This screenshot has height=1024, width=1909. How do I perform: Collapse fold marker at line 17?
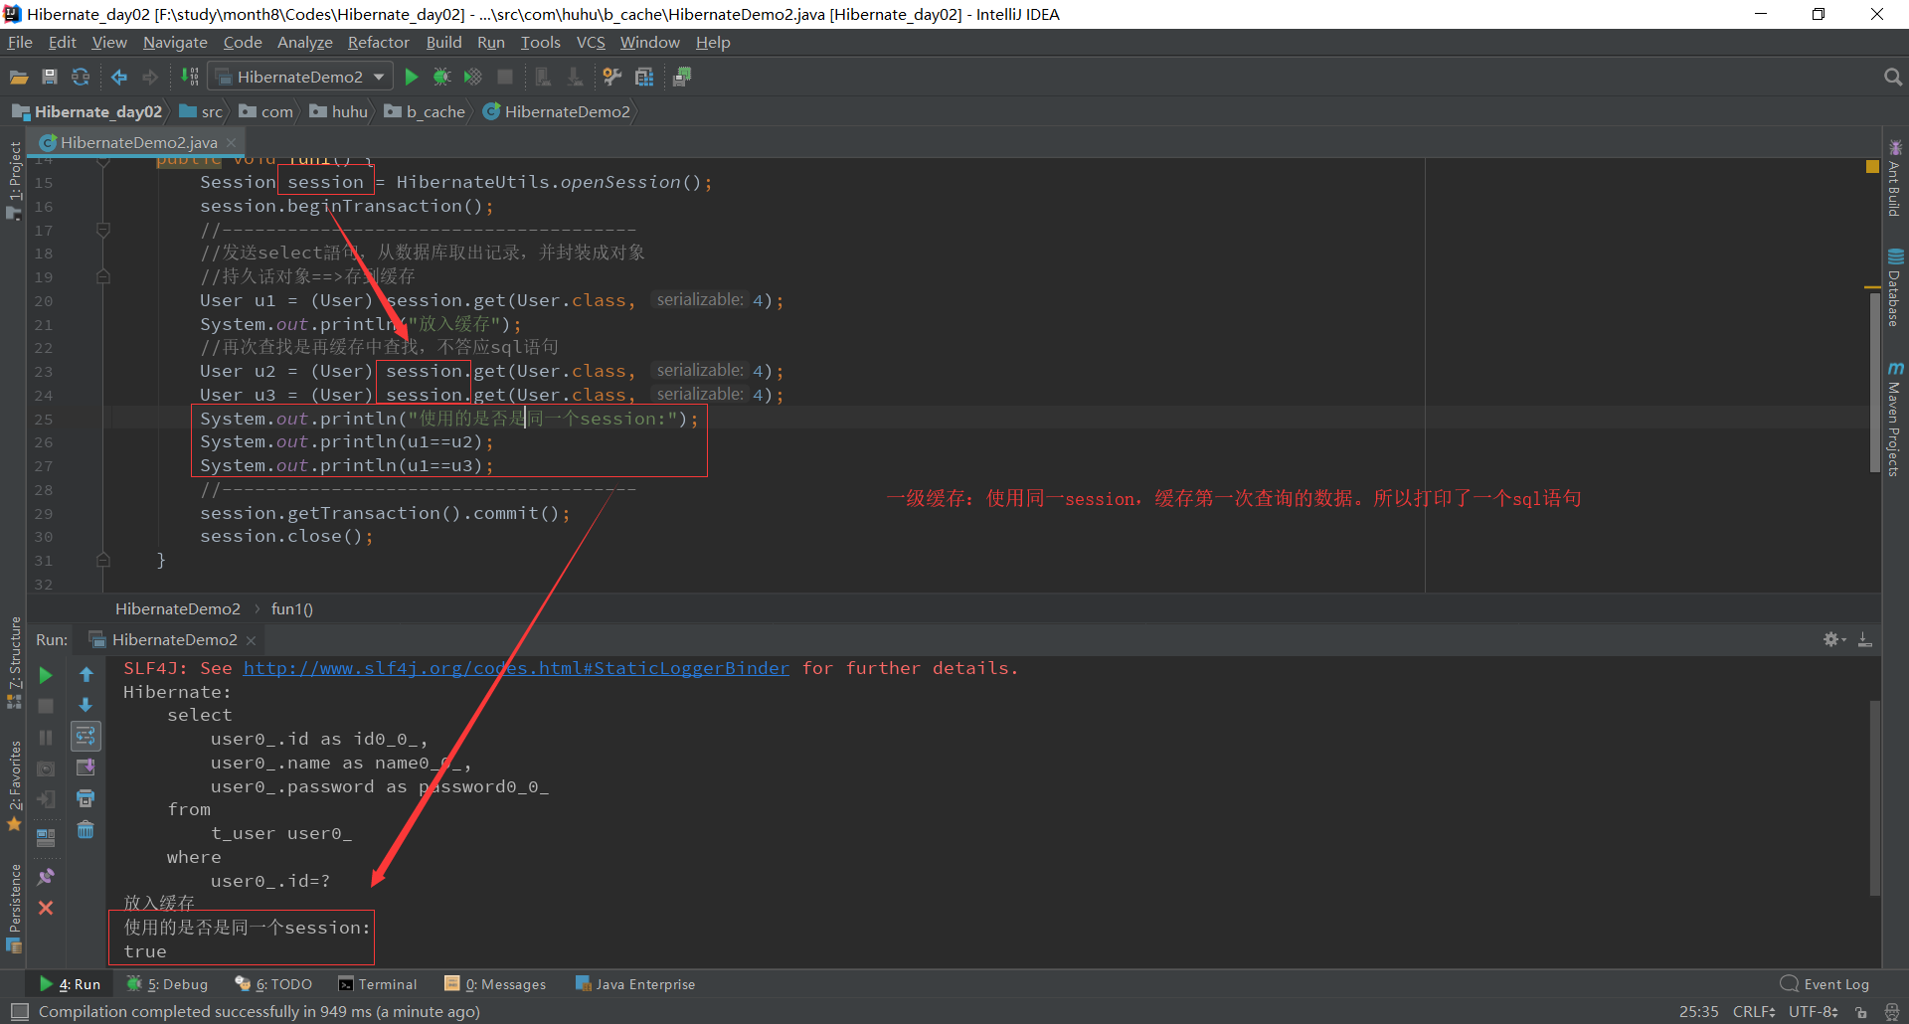103,230
